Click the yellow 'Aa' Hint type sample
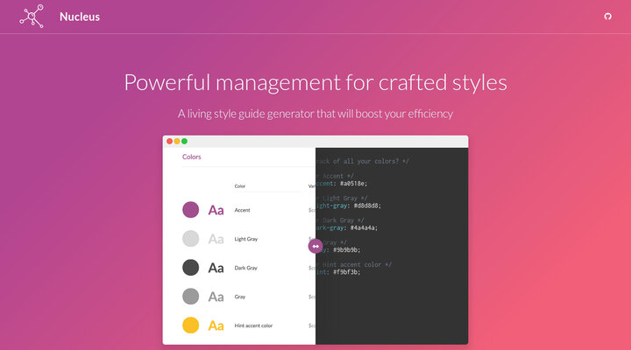631x350 pixels. pos(216,325)
